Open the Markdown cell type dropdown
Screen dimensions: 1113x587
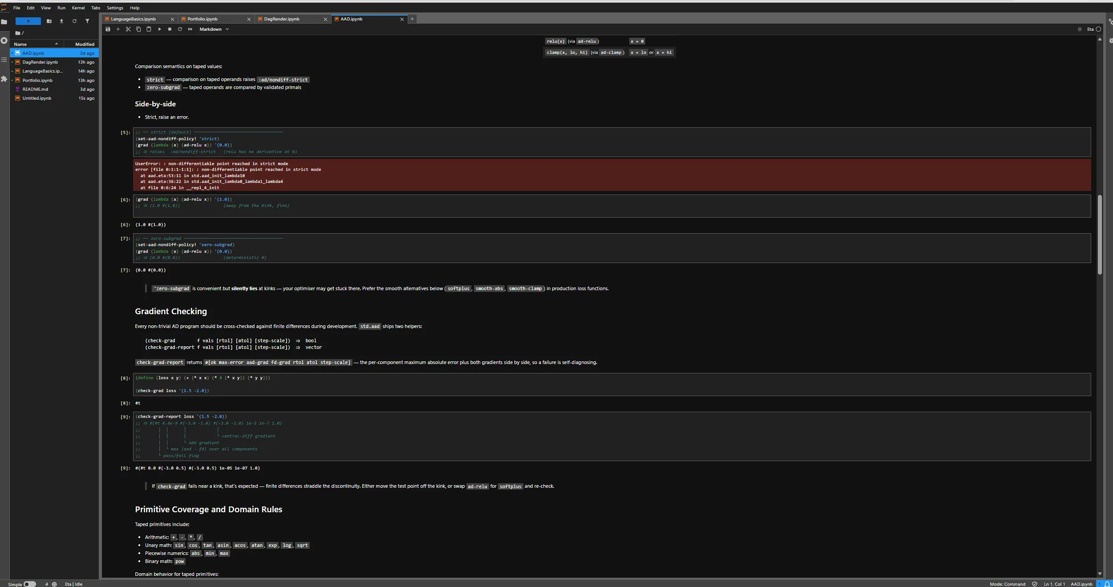214,29
